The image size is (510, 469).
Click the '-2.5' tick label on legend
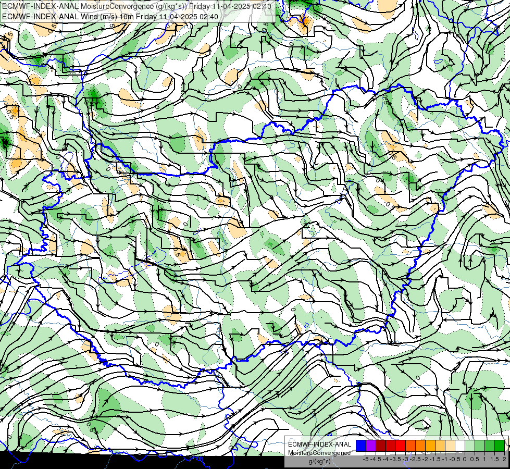click(415, 459)
